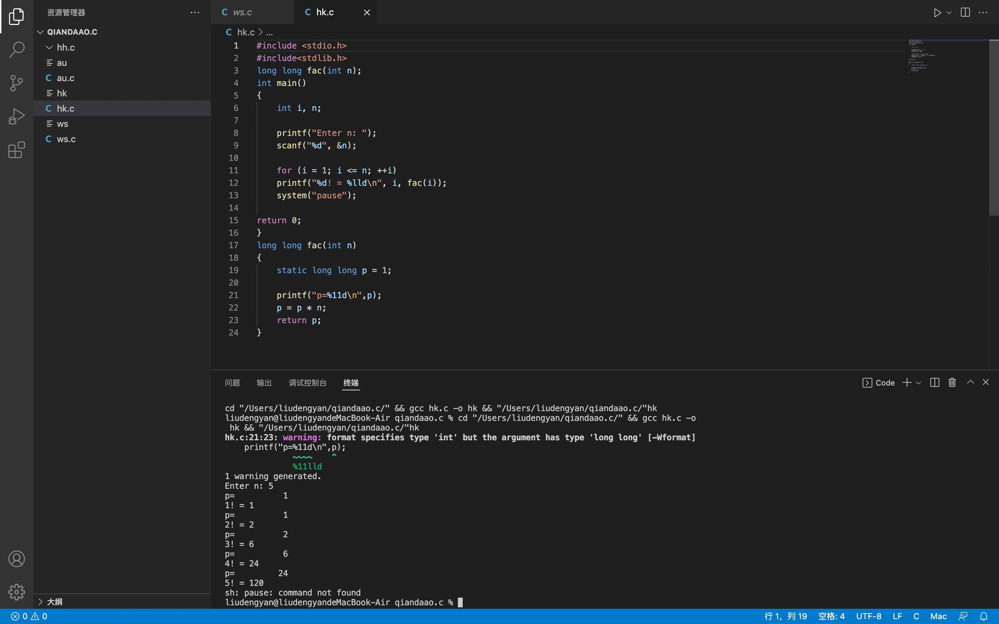Screen dimensions: 999x624
Task: Maximize the terminal panel size
Action: click(x=971, y=382)
